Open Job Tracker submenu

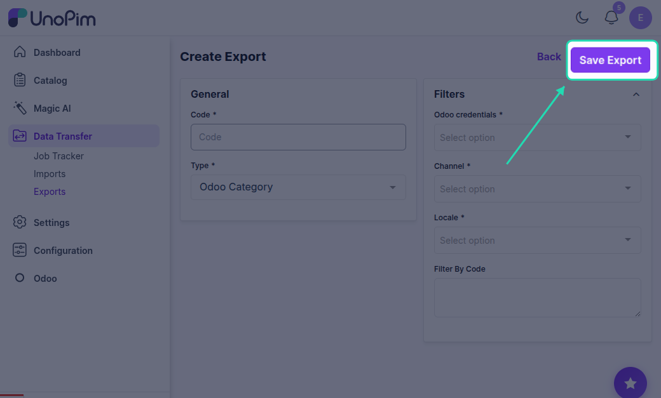click(58, 156)
